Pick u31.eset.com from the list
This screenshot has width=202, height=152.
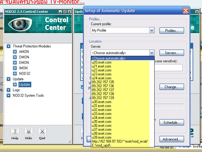[123, 106]
